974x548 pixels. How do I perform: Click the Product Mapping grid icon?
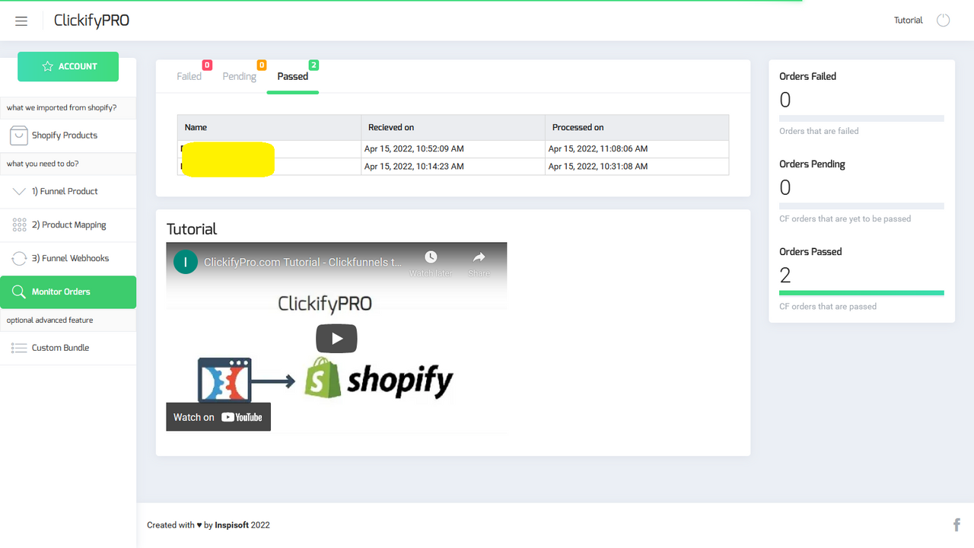20,225
